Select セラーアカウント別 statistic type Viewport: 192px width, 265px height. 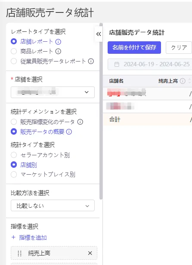point(14,155)
